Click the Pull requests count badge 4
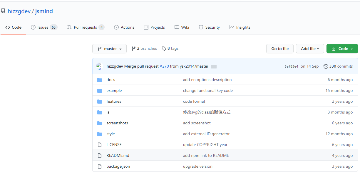 pos(101,27)
